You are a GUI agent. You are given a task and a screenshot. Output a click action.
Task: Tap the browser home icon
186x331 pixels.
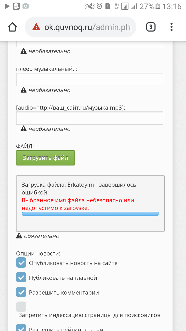(12, 27)
